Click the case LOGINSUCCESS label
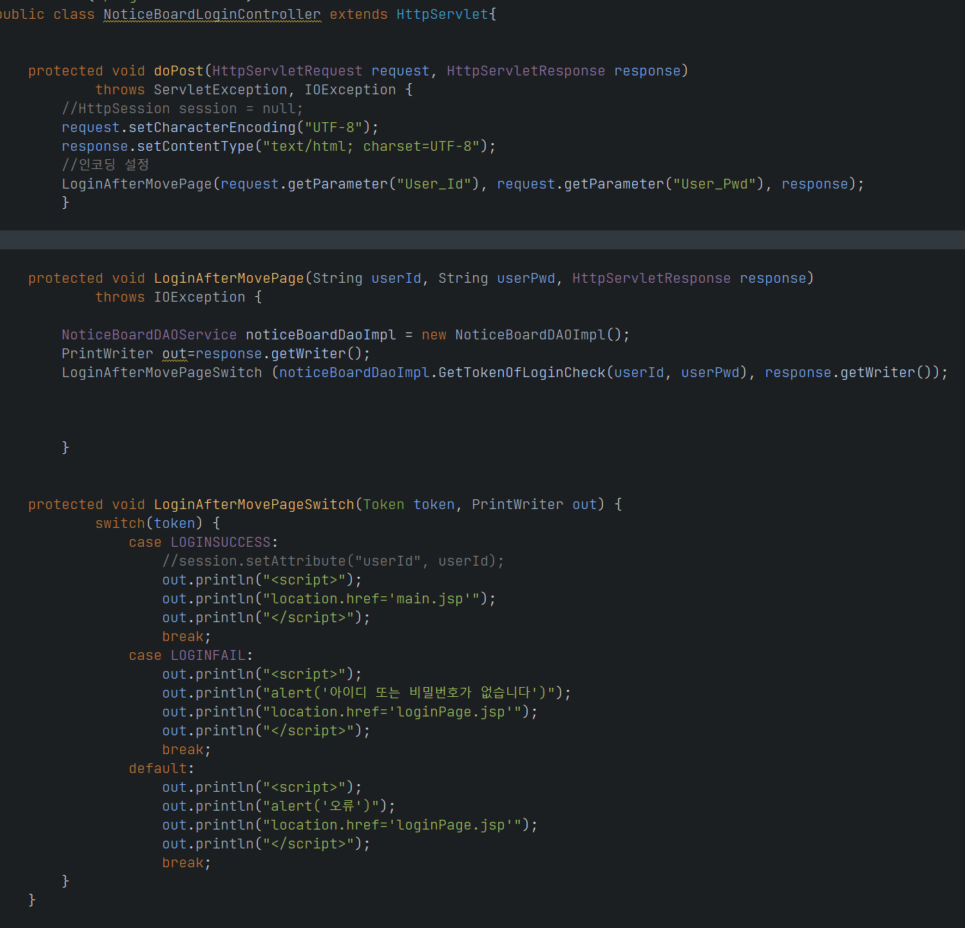Screen dimensions: 965x928 pos(204,542)
